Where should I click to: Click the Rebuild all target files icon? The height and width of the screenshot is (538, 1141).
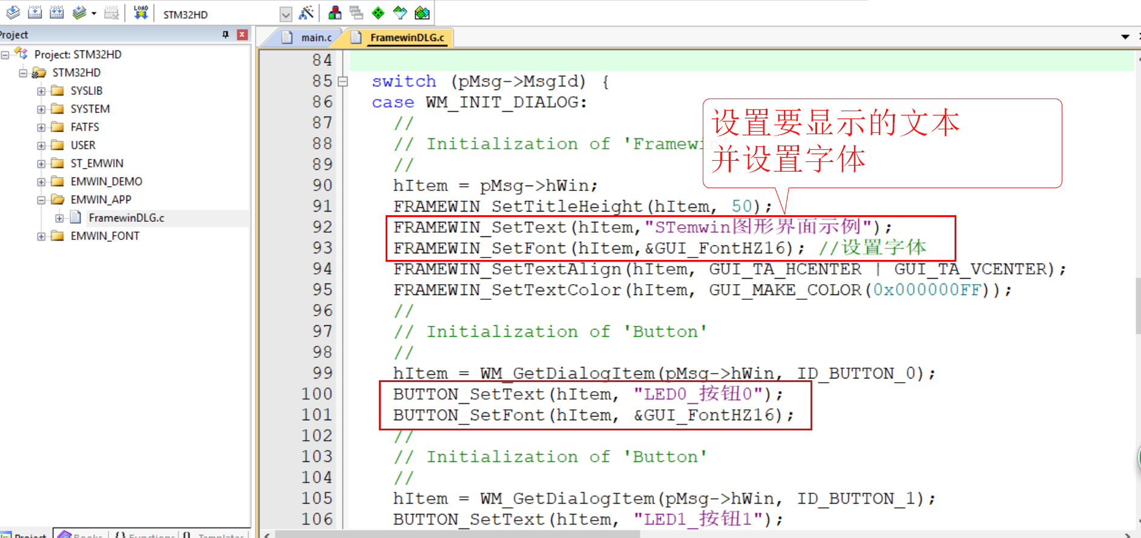tap(57, 13)
